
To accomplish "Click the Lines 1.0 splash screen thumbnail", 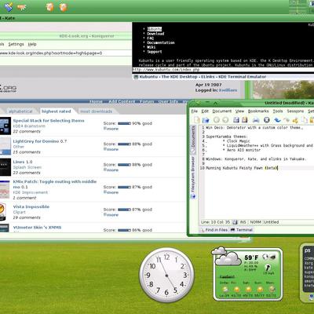I will pos(5,167).
